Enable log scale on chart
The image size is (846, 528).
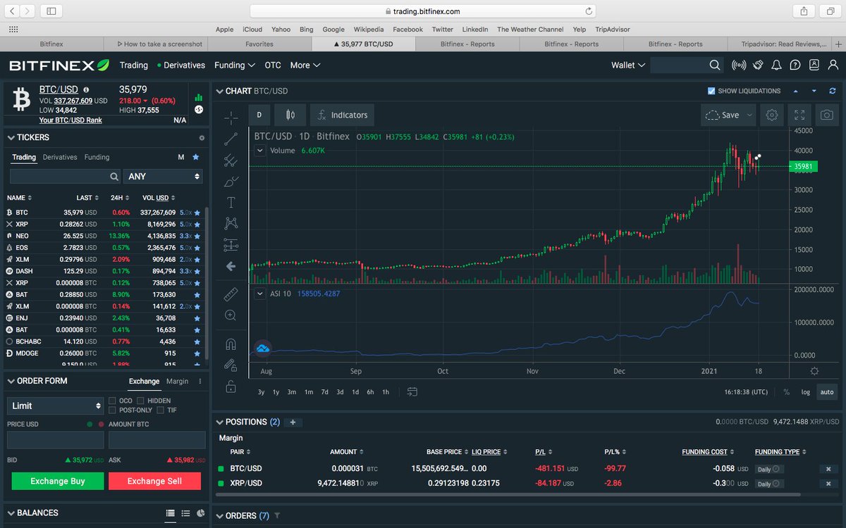(806, 392)
